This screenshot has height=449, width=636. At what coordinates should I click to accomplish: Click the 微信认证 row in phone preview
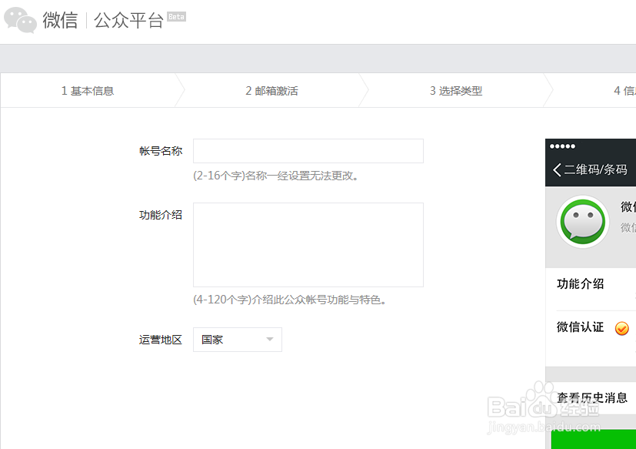(x=591, y=338)
